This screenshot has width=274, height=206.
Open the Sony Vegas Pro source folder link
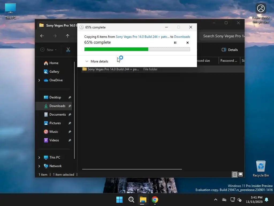click(x=143, y=36)
